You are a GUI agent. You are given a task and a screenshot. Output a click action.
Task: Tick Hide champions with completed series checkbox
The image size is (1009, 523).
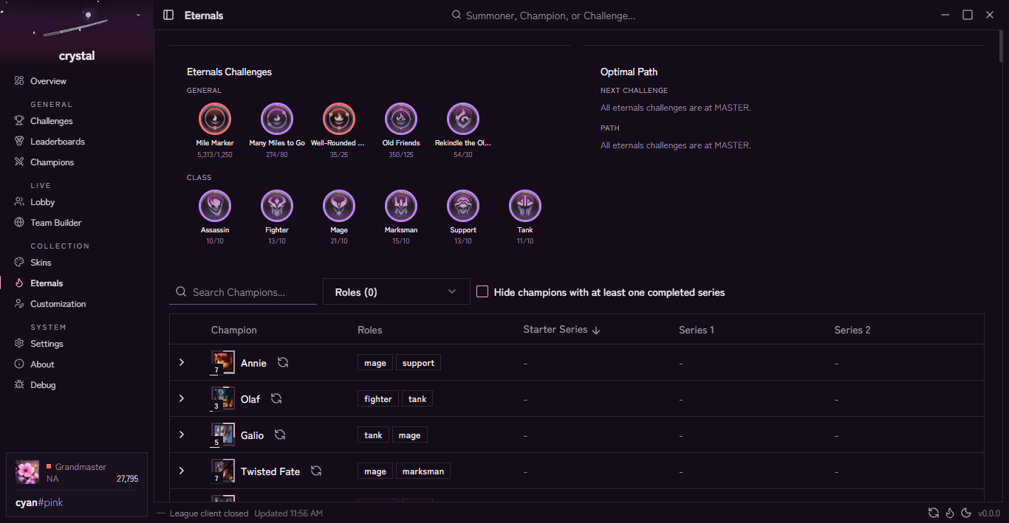point(482,292)
